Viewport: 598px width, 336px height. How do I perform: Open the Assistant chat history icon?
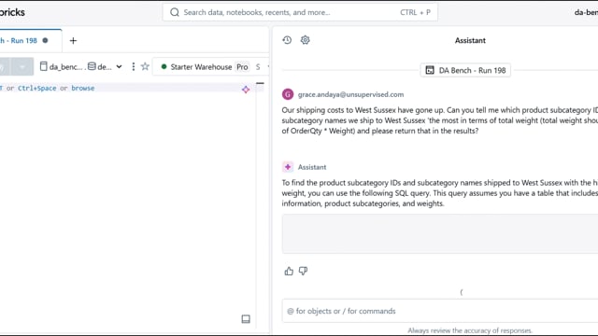(x=287, y=40)
